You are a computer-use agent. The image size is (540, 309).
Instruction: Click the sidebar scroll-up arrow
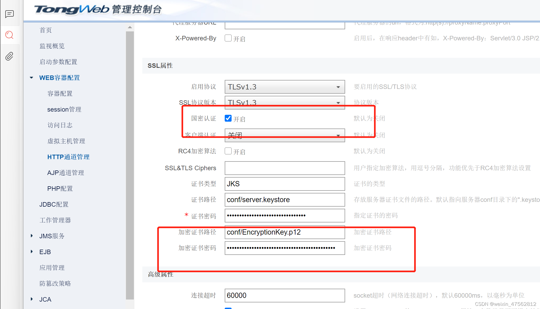click(130, 27)
